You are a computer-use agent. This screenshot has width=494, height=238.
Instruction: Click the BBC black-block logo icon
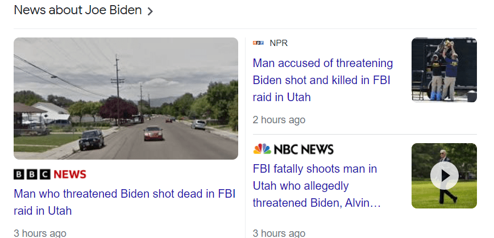pos(32,174)
